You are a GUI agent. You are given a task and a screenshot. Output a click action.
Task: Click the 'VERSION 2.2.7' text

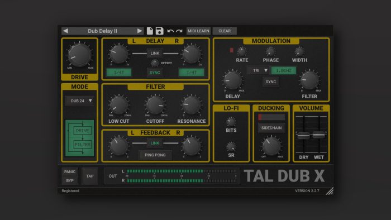(307, 191)
